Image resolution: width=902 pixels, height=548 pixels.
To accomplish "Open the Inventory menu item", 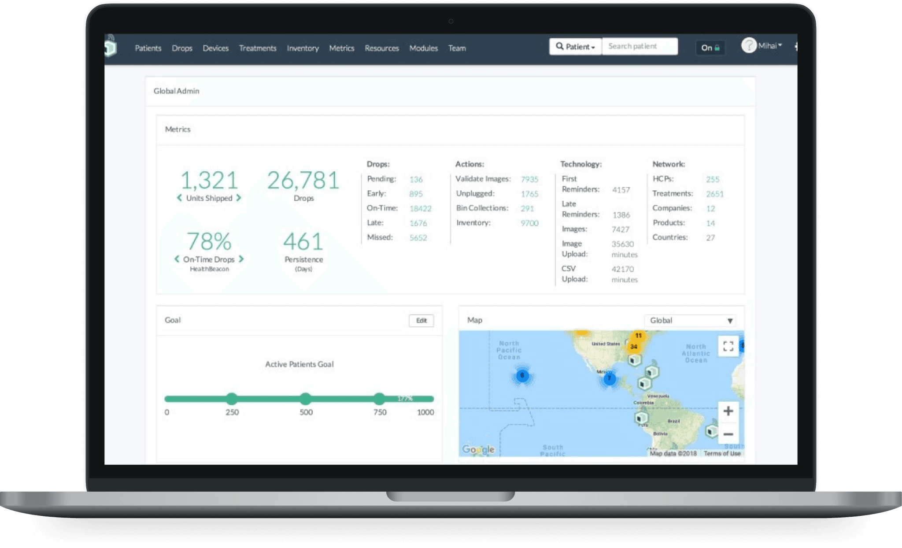I will (303, 48).
